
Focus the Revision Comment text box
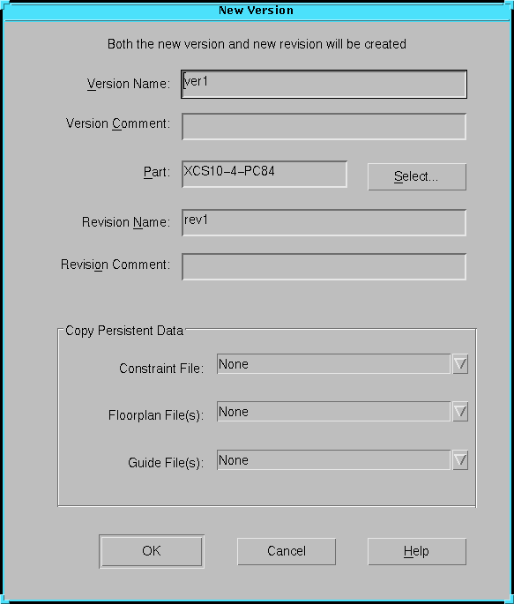[x=324, y=266]
